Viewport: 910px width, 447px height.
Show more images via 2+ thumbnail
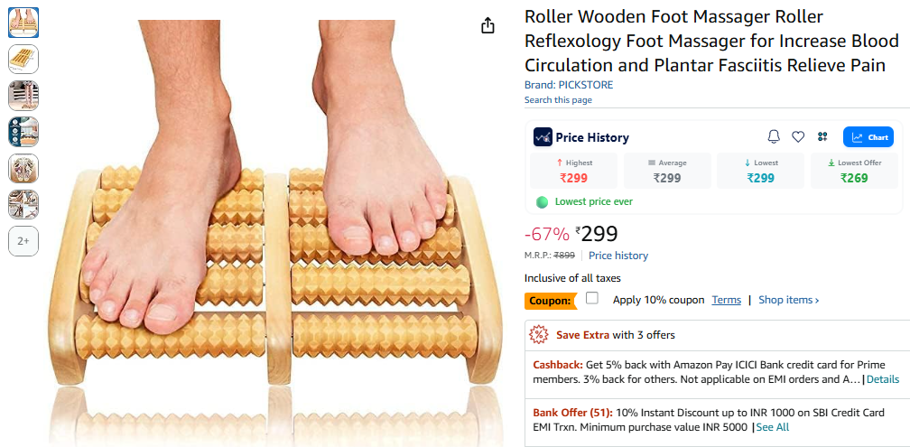pos(23,241)
